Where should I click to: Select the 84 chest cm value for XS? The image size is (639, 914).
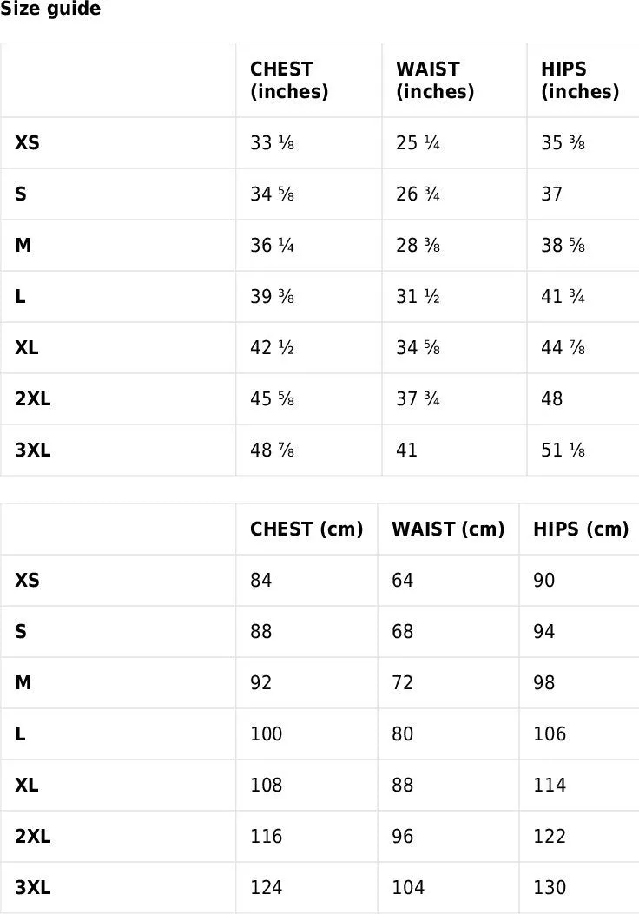[261, 581]
